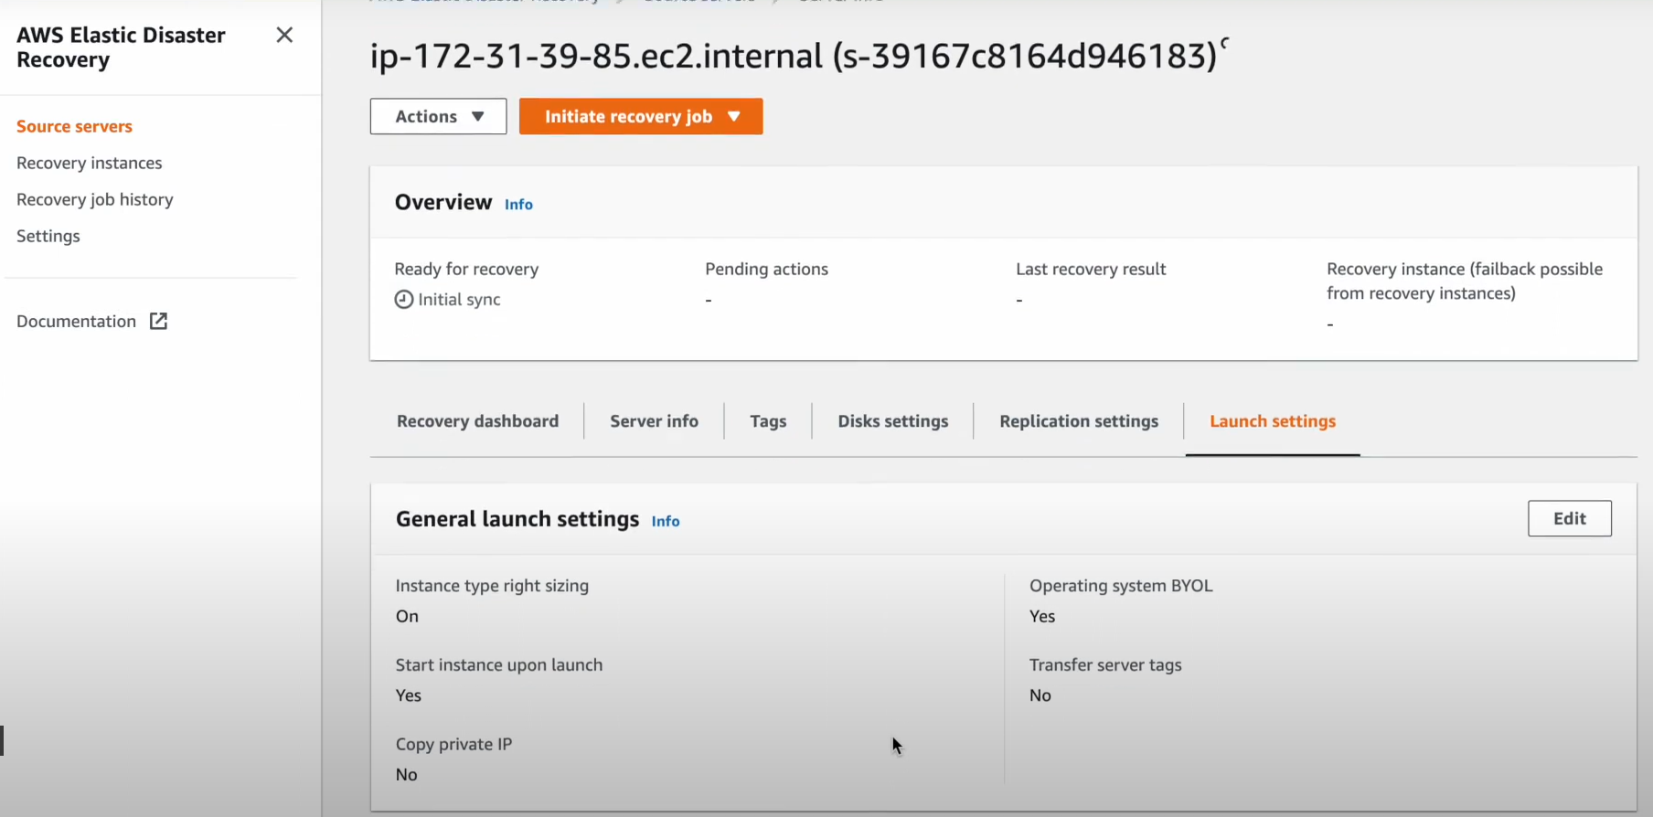Image resolution: width=1653 pixels, height=817 pixels.
Task: Open the Actions dropdown
Action: [438, 116]
